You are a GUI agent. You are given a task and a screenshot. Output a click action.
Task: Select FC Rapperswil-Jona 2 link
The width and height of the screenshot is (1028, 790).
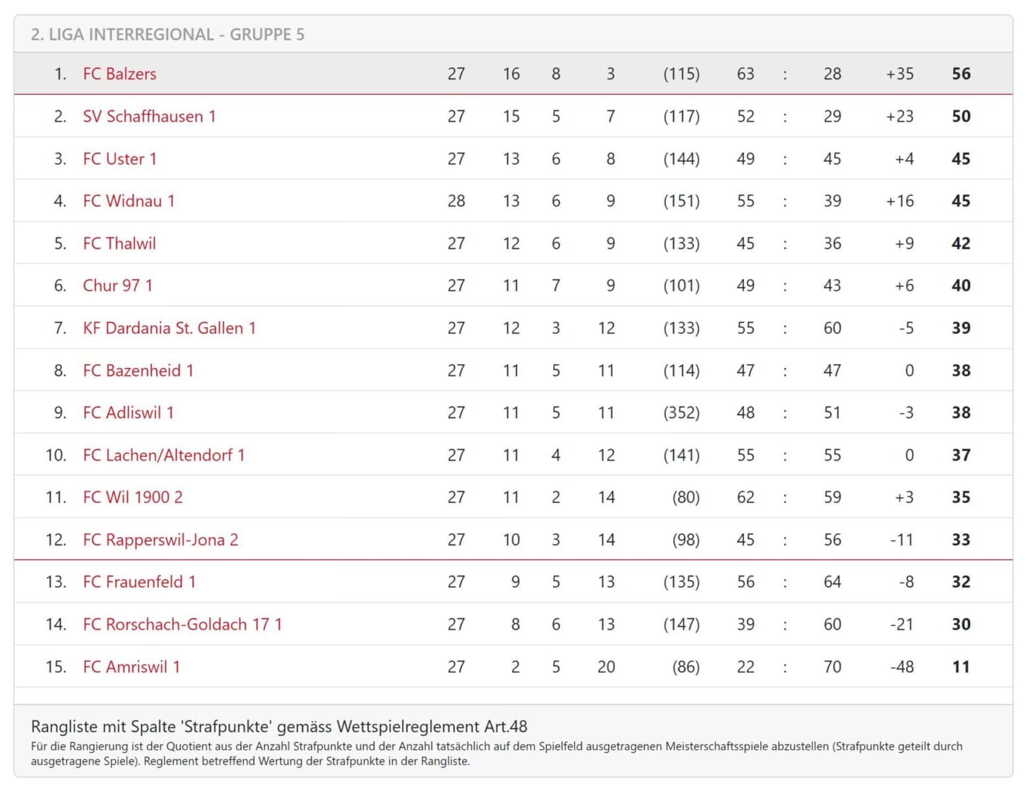coord(161,540)
